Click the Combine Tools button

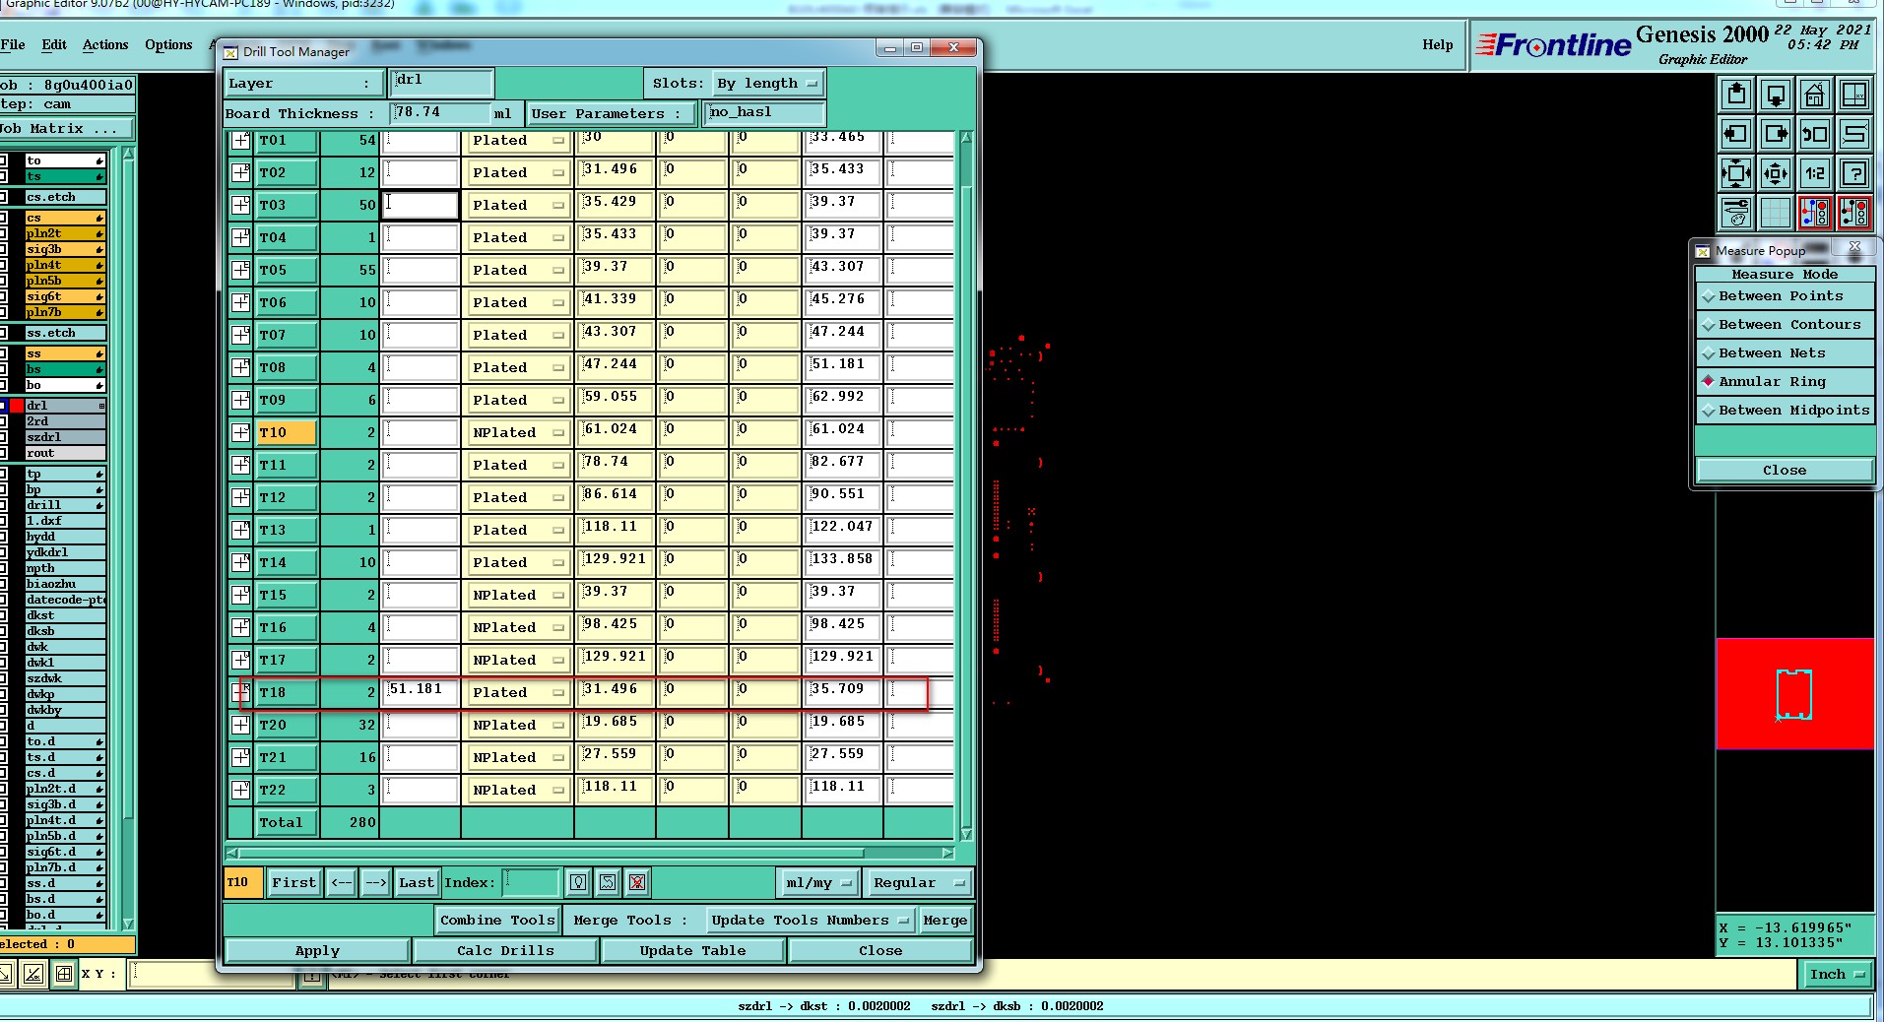click(x=497, y=921)
